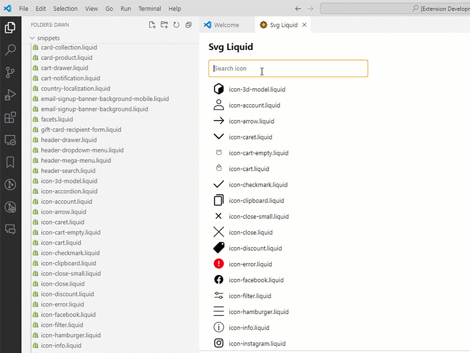
Task: Open icon-info.liquid in explorer tree
Action: click(61, 345)
